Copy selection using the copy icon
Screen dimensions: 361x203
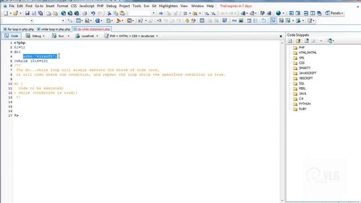click(116, 14)
